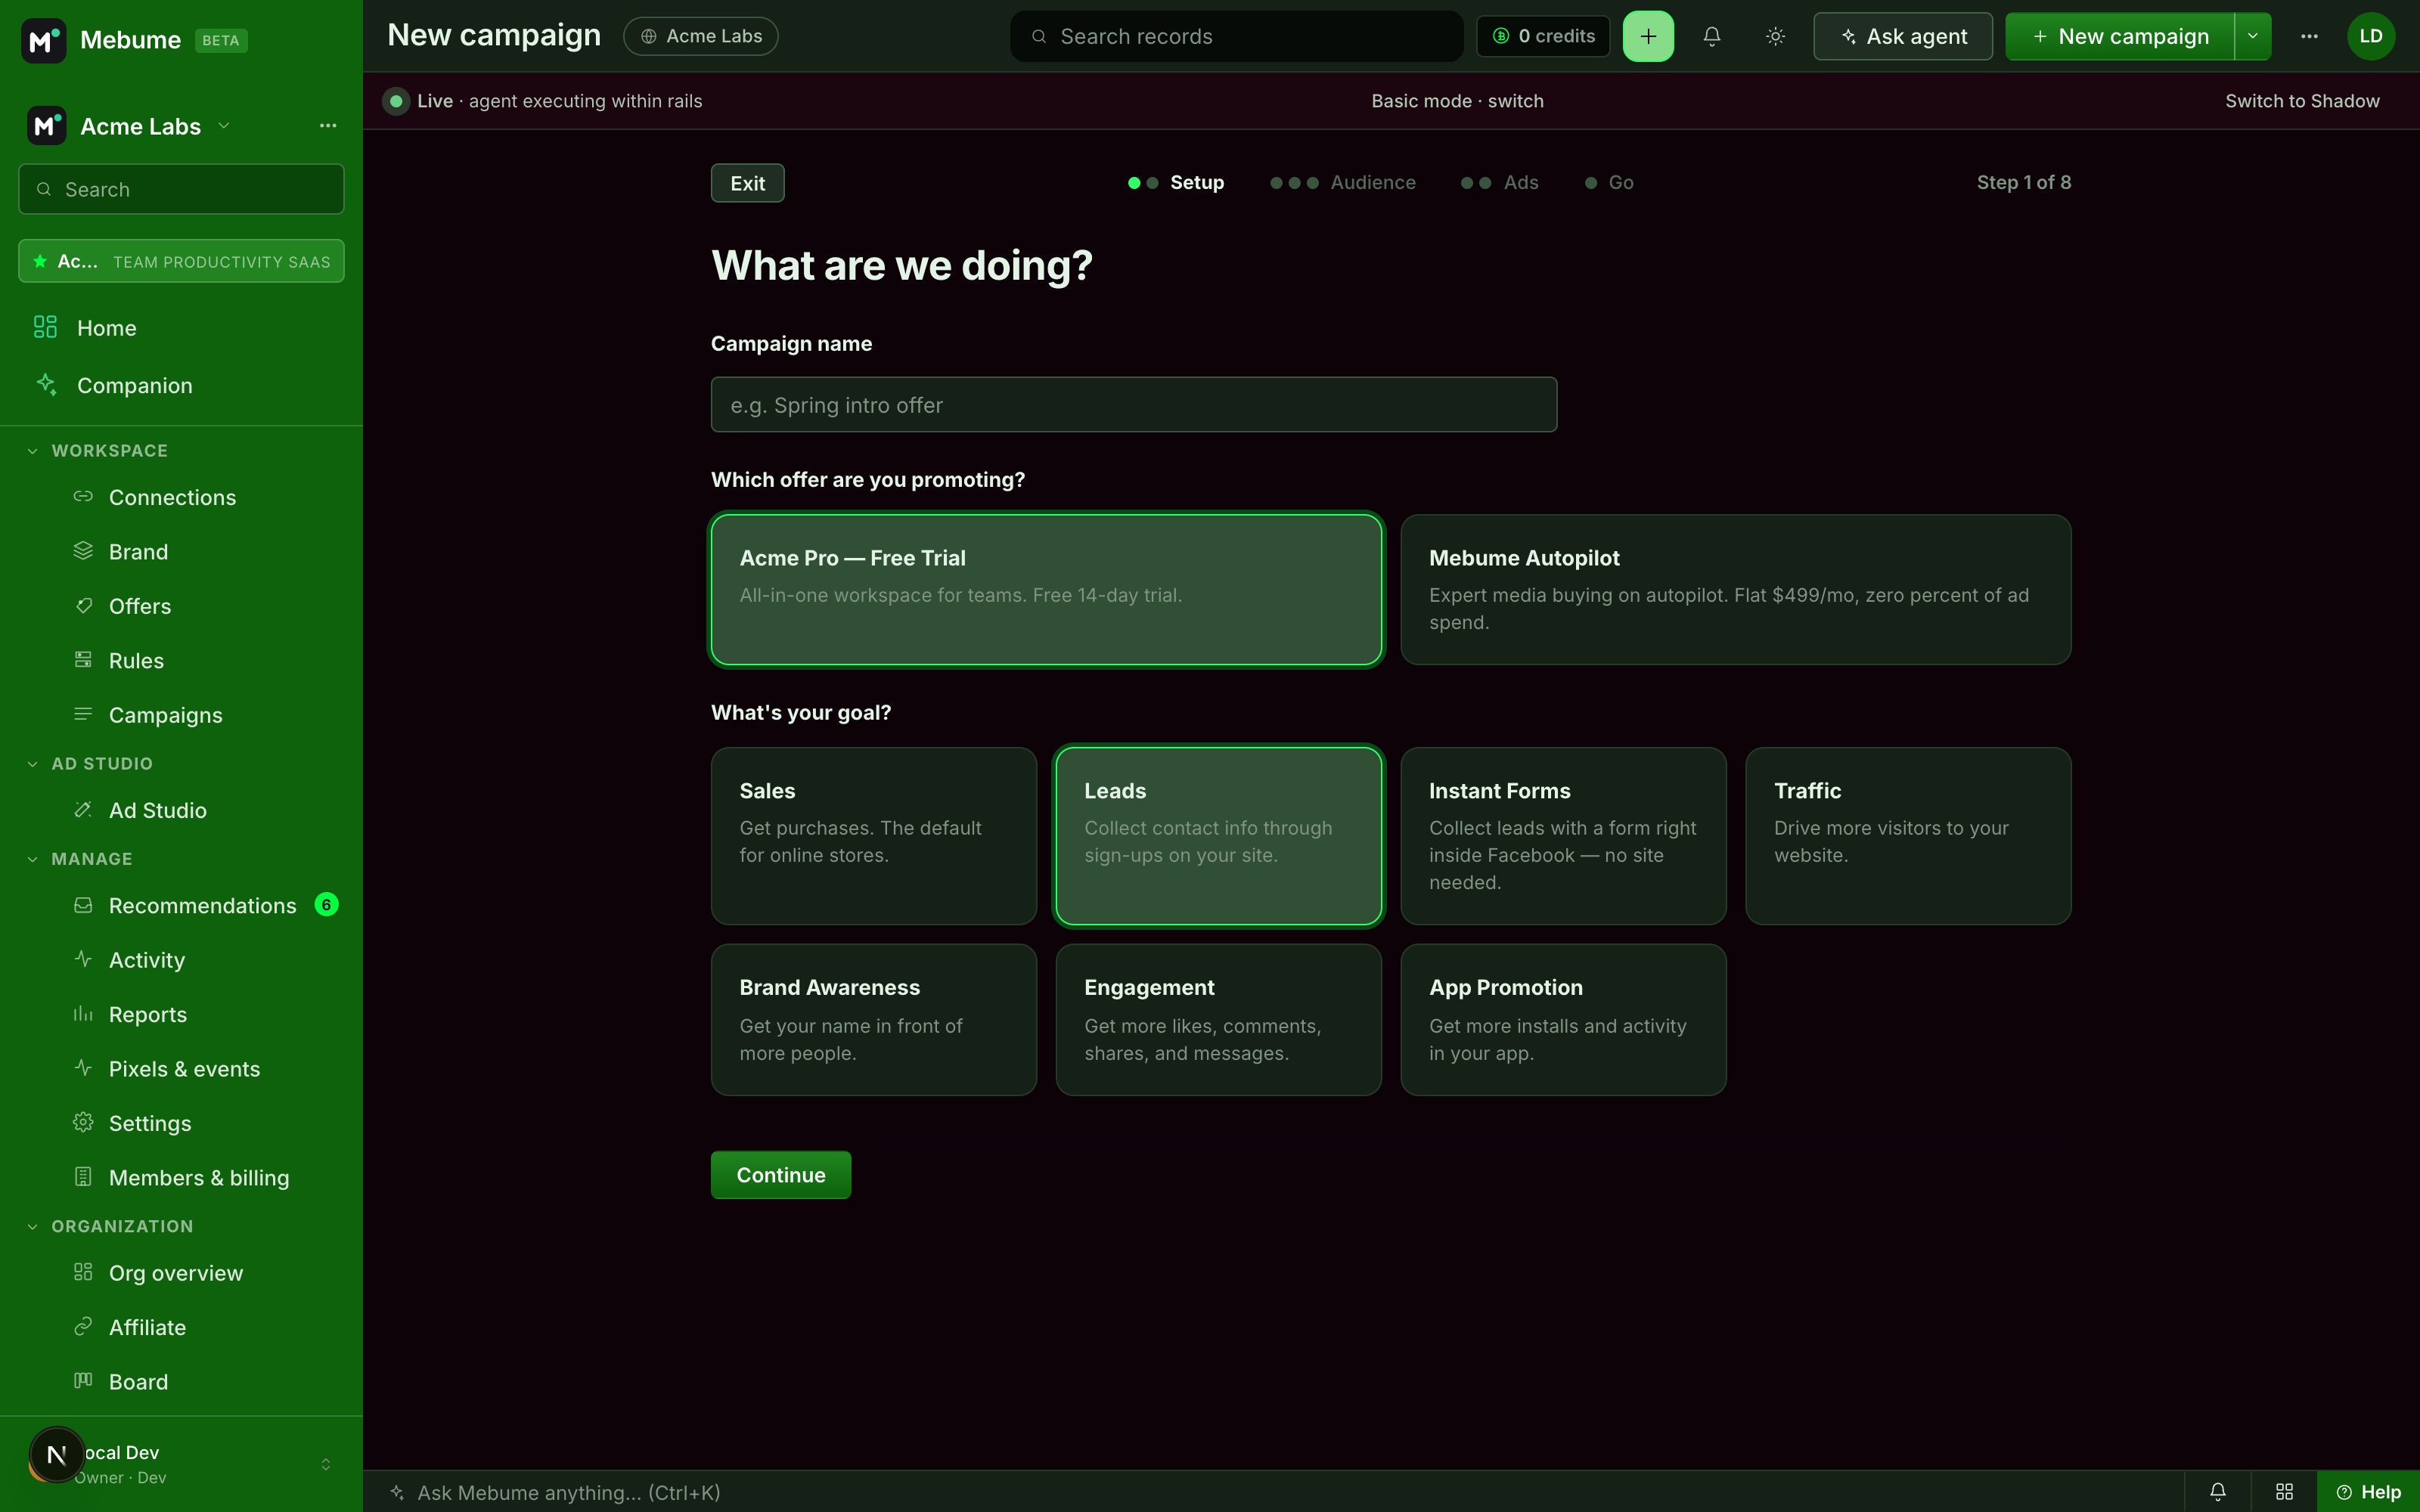The height and width of the screenshot is (1512, 2420).
Task: Select the Mebume Autopilot offer card
Action: pos(1735,589)
